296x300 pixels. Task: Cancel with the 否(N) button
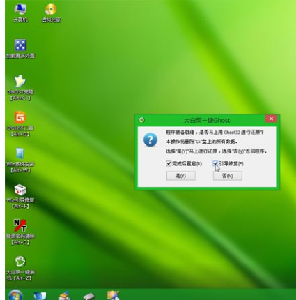228,176
